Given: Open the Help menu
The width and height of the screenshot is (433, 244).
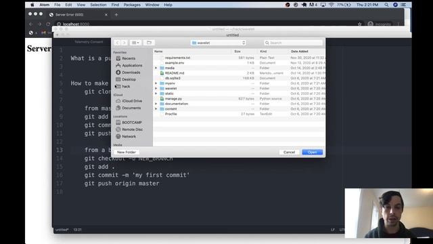Looking at the screenshot, I should [168, 5].
